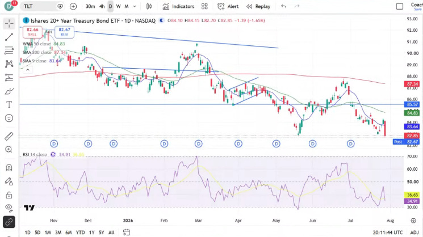
Task: Click the RSI 14 close indicator label
Action: [35, 155]
